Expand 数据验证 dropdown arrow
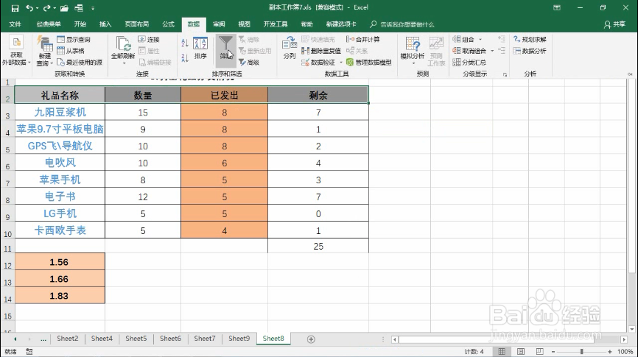Image resolution: width=638 pixels, height=357 pixels. point(341,63)
